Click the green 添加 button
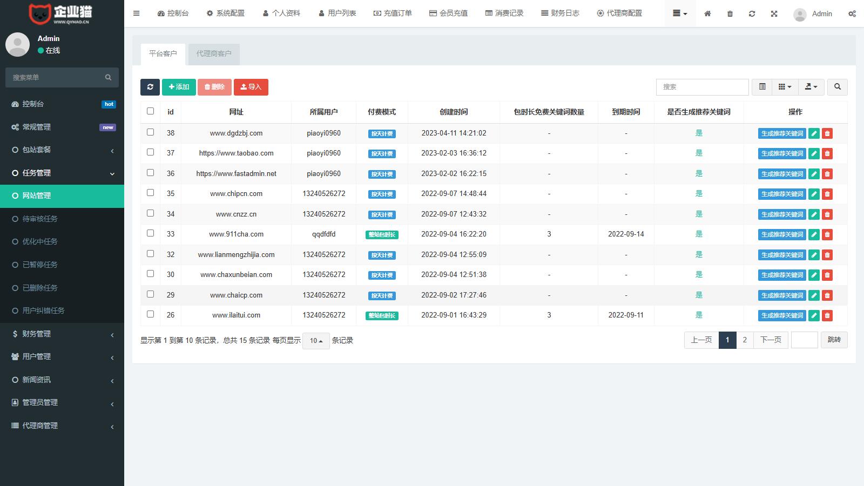This screenshot has width=864, height=486. (x=179, y=87)
